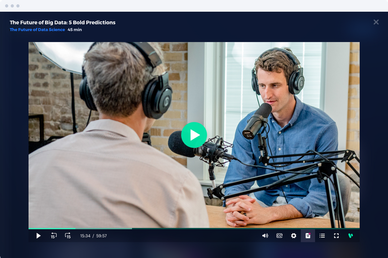Close the video player overlay
Screen dimensions: 388x258
376,22
